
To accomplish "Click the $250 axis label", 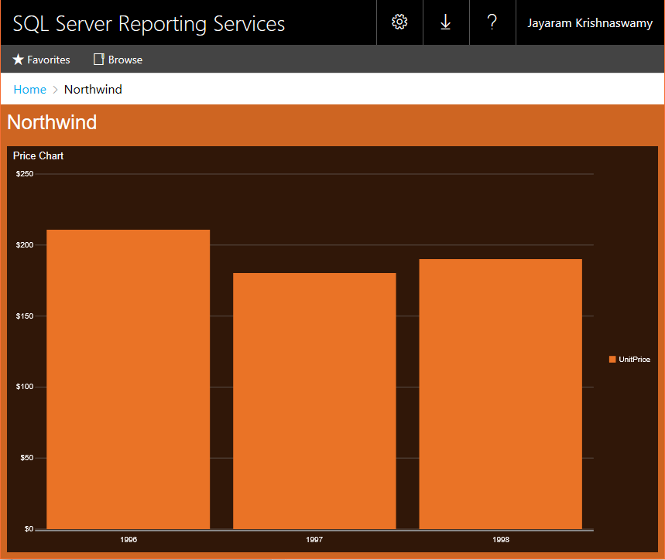I will click(x=24, y=173).
